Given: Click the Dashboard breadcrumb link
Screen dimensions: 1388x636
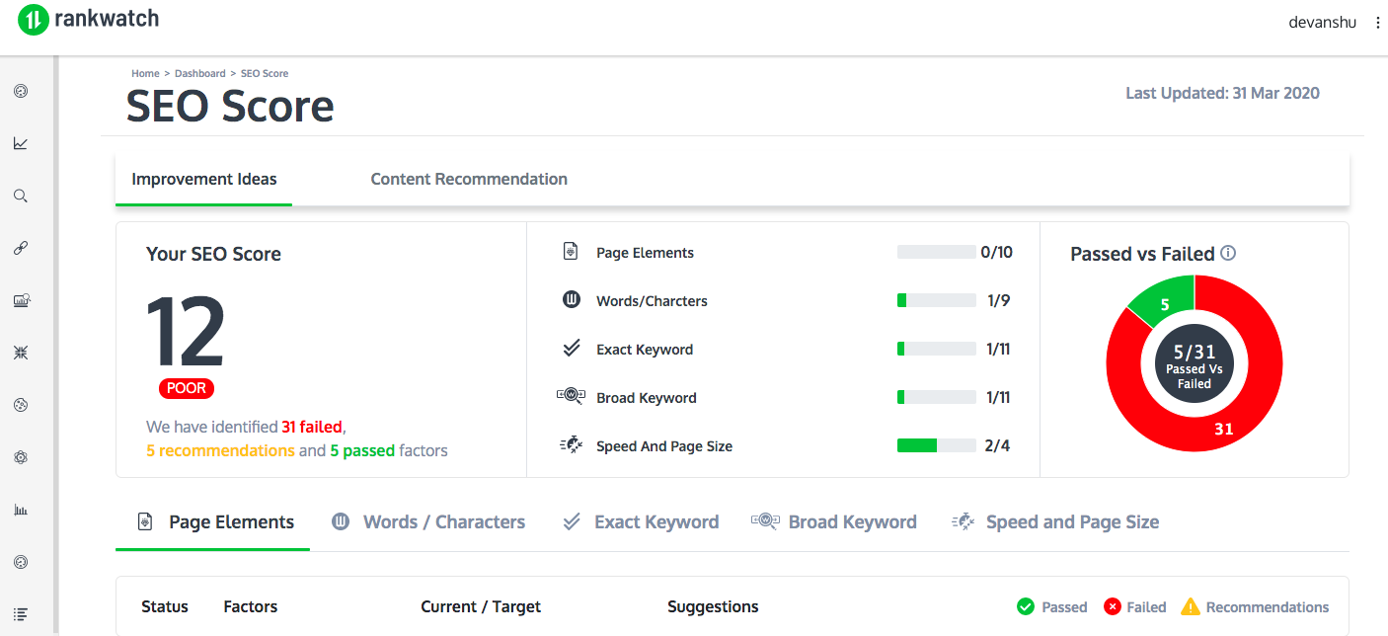Looking at the screenshot, I should point(200,73).
